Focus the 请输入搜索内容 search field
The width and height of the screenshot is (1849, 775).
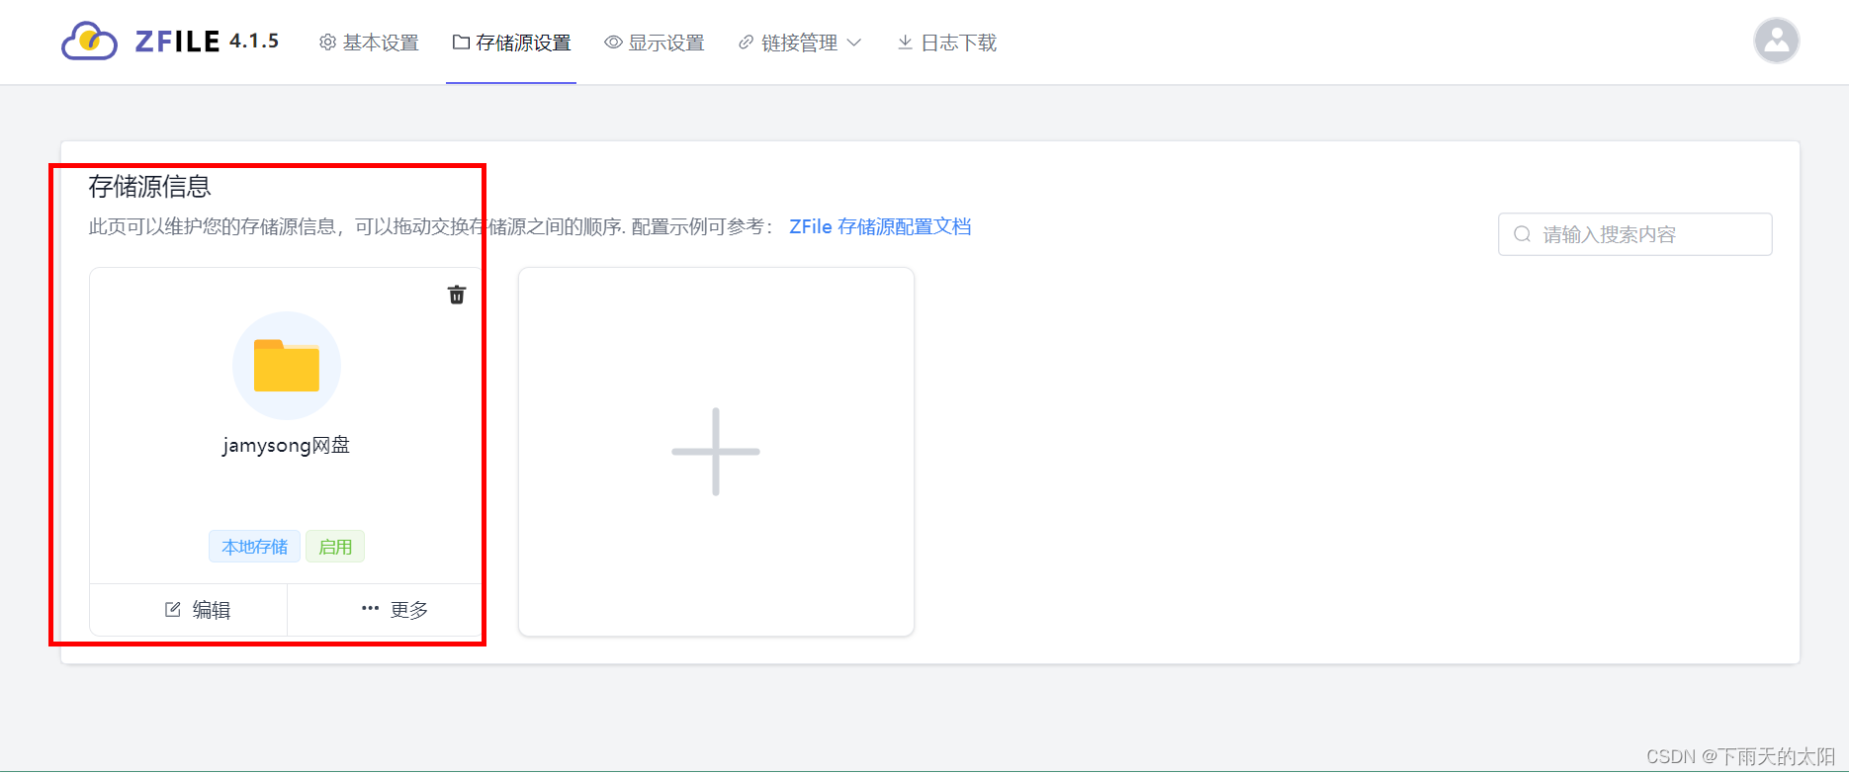[x=1634, y=234]
